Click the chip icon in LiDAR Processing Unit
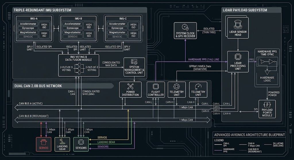The width and height of the screenshot is (294, 160). click(x=238, y=57)
